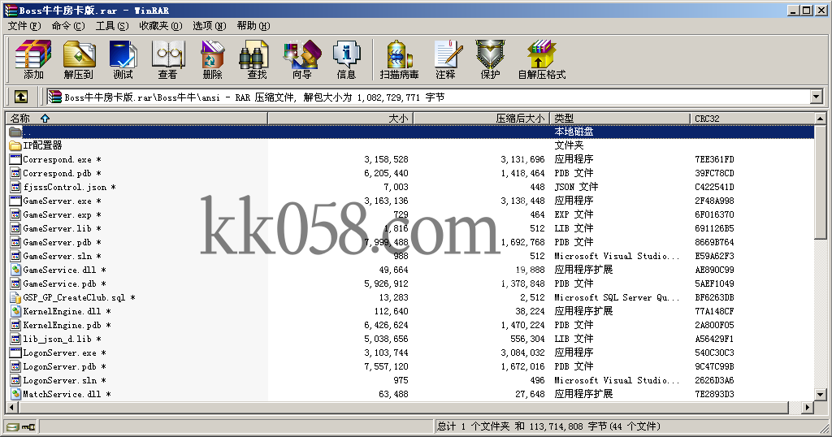Open the Find (查找) binoculars tool
Image resolution: width=832 pixels, height=437 pixels.
[x=257, y=59]
